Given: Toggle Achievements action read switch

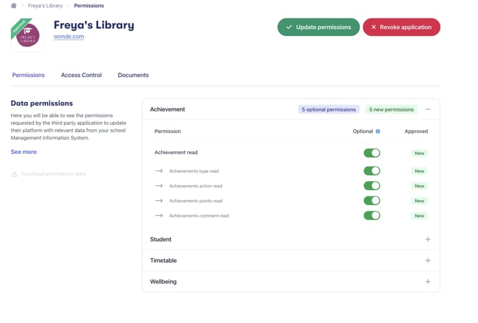Looking at the screenshot, I should [372, 186].
